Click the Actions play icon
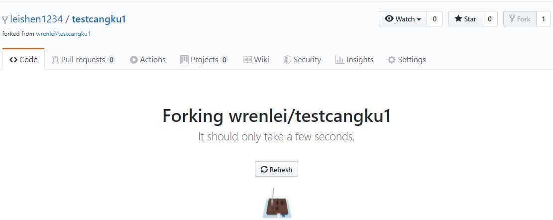Screen dimensions: 553x220 [x=134, y=60]
